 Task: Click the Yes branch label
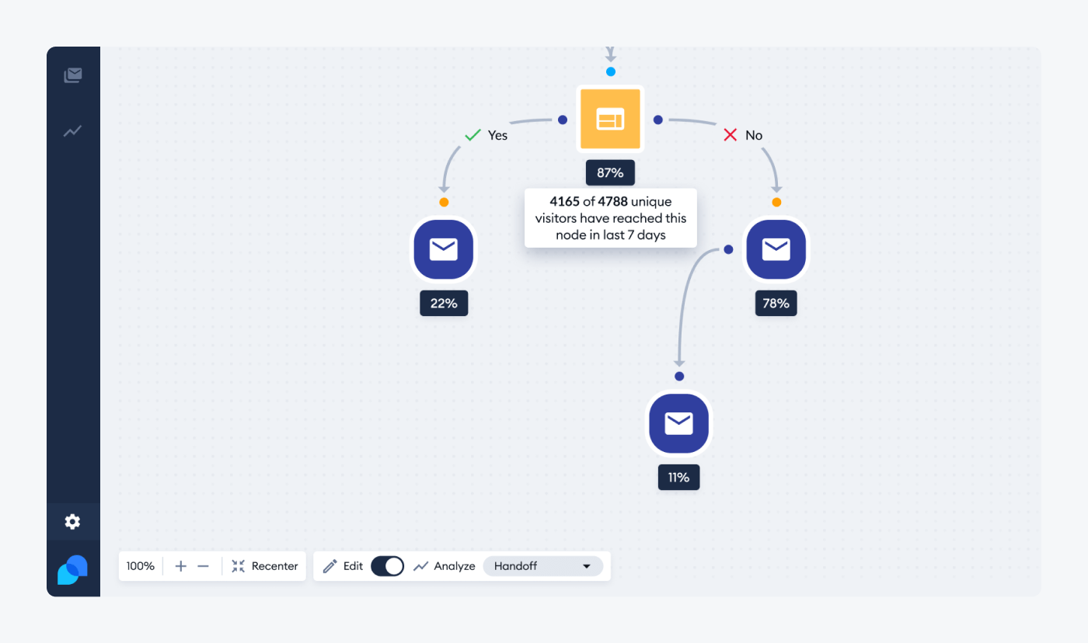point(497,135)
